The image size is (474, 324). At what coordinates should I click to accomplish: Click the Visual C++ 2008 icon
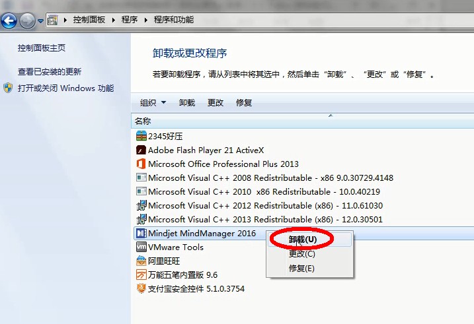(141, 178)
